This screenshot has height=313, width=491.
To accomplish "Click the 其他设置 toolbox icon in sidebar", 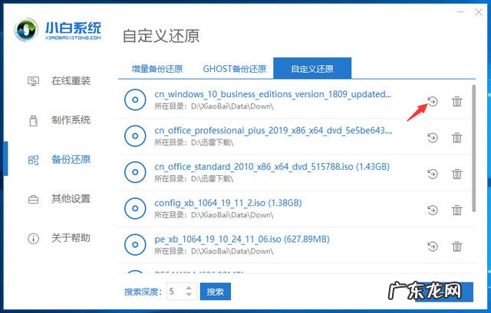I will 33,199.
